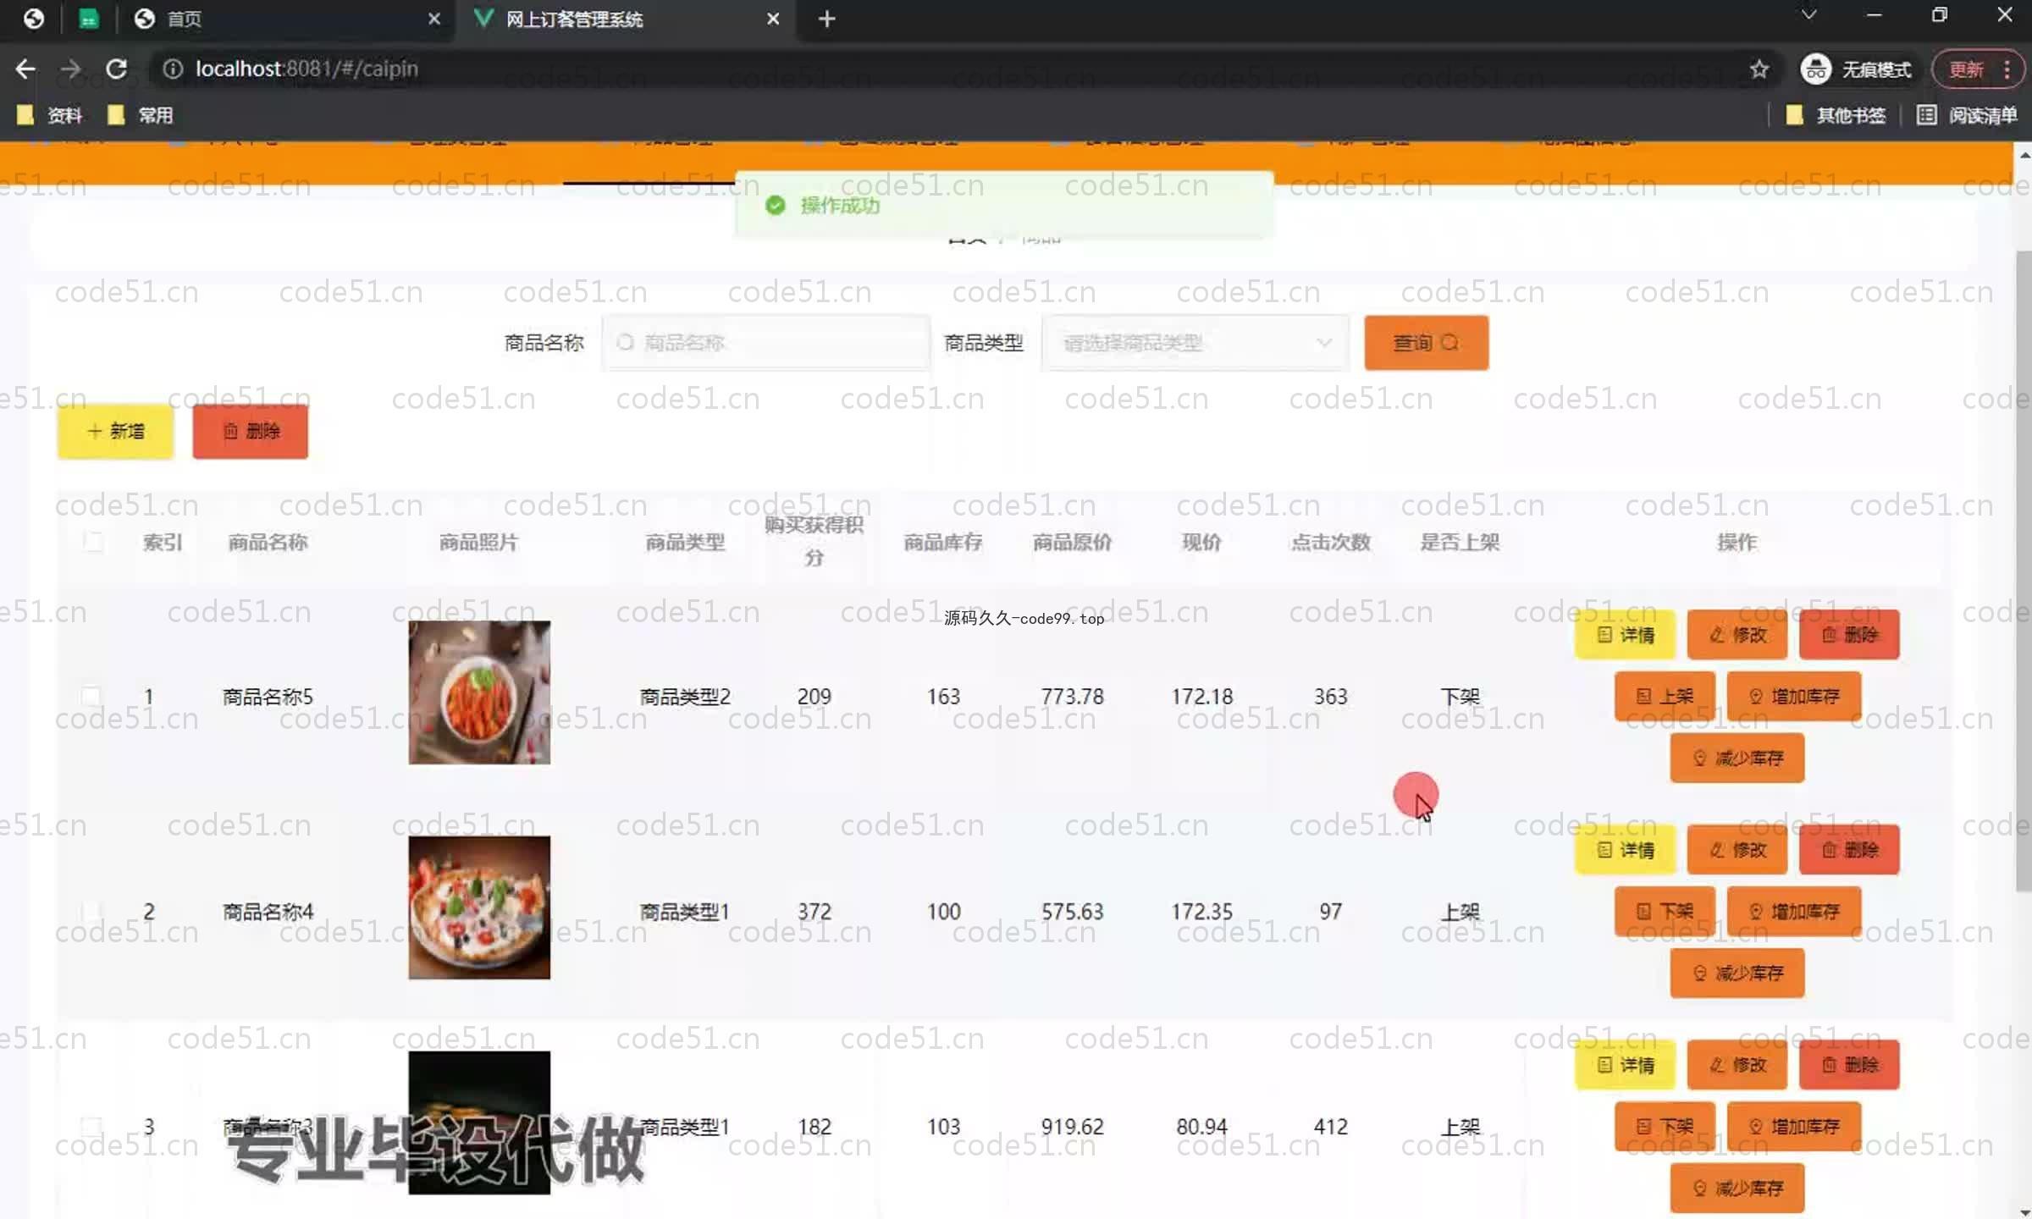Viewport: 2032px width, 1219px height.
Task: Click 上架 for 商品名称5
Action: click(x=1665, y=696)
